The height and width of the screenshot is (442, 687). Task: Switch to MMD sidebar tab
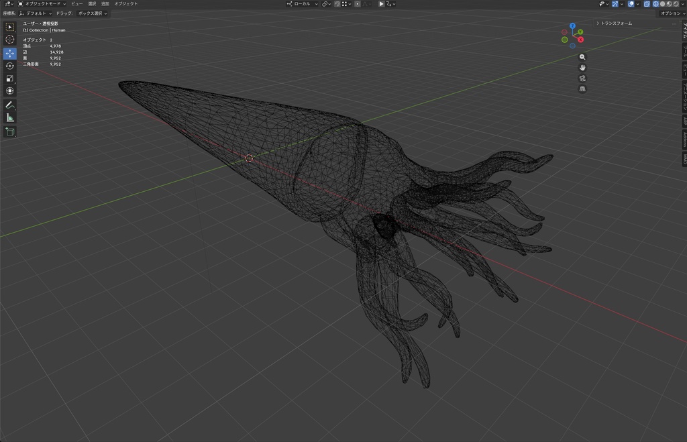tap(684, 158)
